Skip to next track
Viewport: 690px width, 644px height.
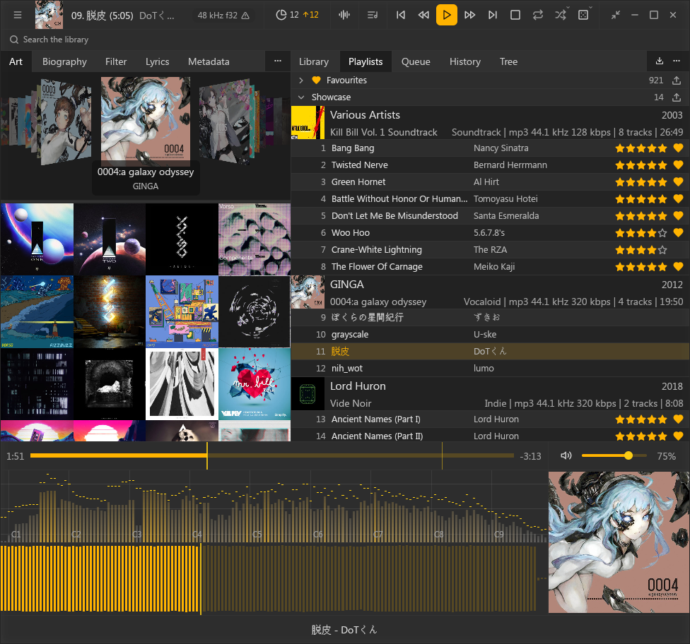[x=493, y=15]
